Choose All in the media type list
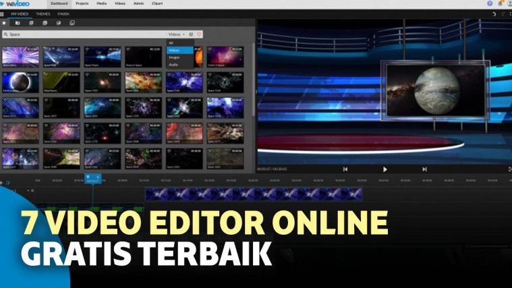The width and height of the screenshot is (512, 288). pos(180,43)
